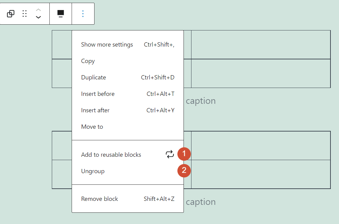Select Ungroup from the options menu
339x224 pixels.
(x=93, y=171)
